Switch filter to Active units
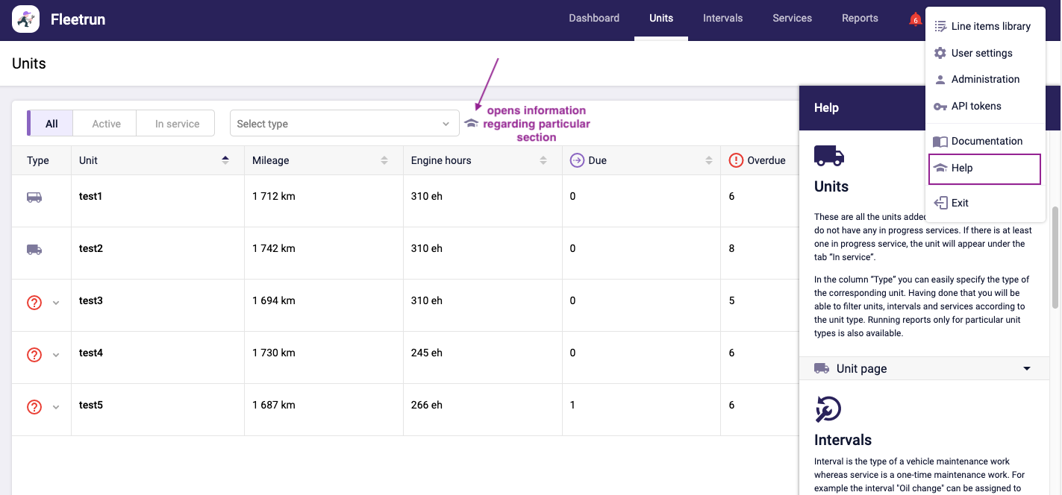1062x495 pixels. click(106, 124)
